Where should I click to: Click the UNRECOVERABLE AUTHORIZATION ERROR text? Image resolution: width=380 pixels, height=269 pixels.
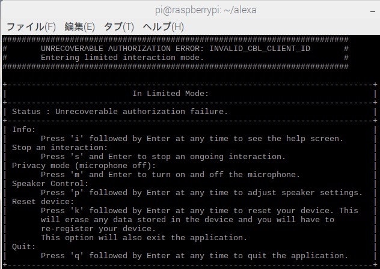point(123,49)
